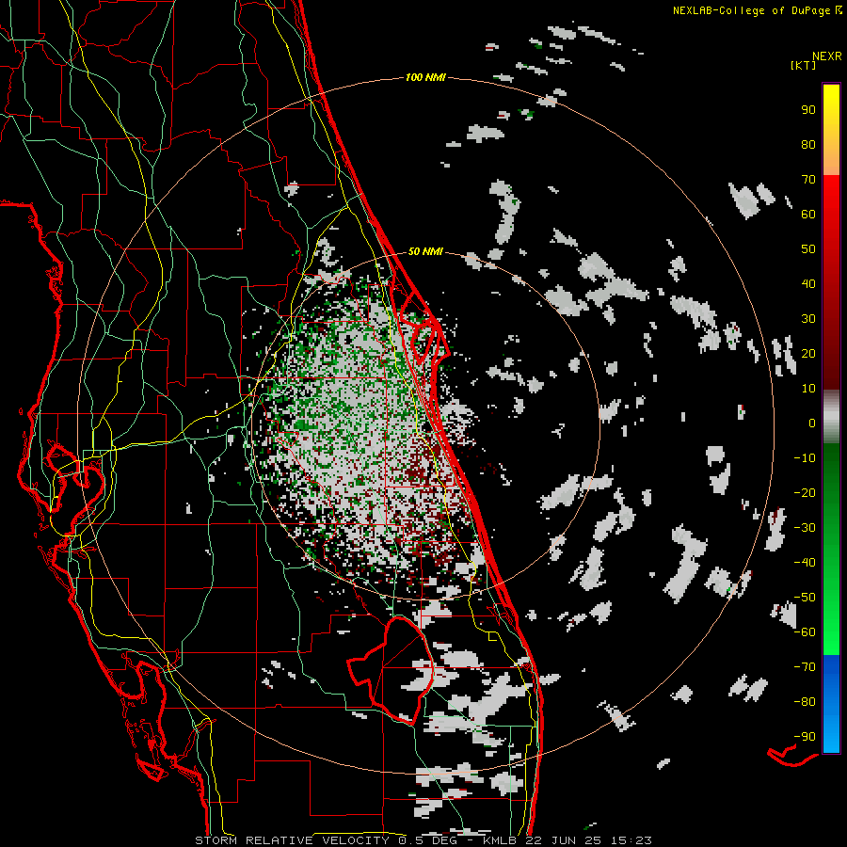Click the 50 NMI range ring label
Viewport: 847px width, 847px height.
pyautogui.click(x=425, y=251)
